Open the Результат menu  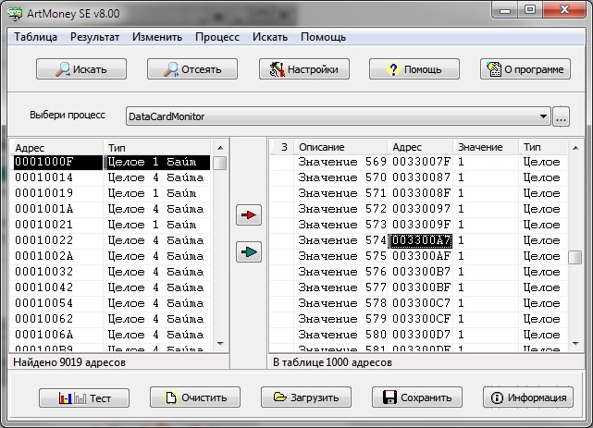(94, 37)
